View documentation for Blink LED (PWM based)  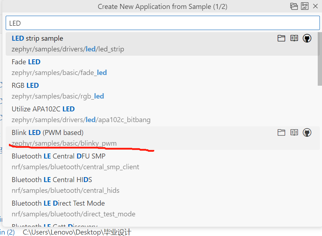294,132
